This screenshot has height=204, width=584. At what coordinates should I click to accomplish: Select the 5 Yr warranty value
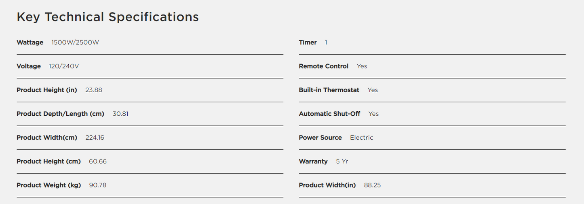coord(342,161)
